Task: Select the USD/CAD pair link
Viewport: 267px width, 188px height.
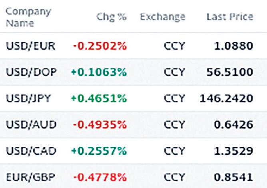Action: click(x=31, y=151)
